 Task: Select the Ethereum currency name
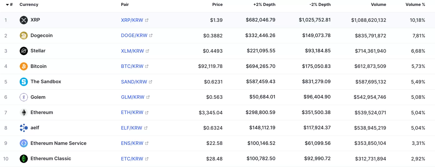coord(42,112)
